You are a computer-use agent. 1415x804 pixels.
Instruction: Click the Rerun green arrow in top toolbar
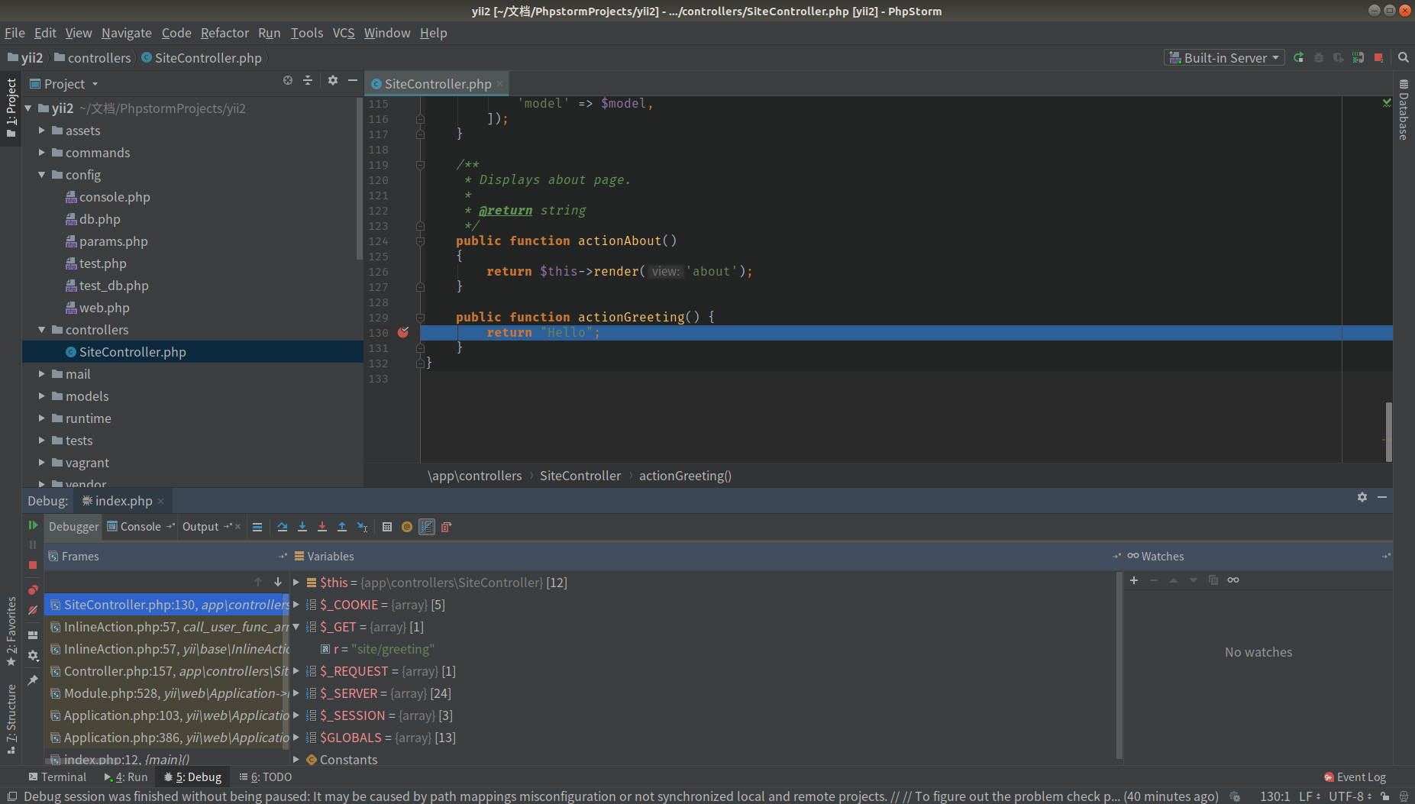coord(1298,57)
